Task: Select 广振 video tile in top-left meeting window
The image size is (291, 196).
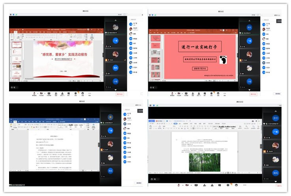Action: [x=115, y=40]
